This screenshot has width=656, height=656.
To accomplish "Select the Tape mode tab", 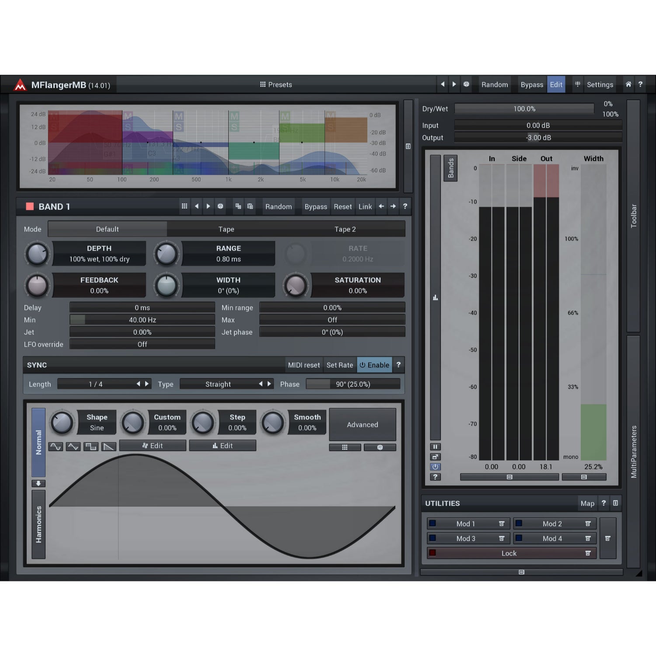I will [227, 229].
